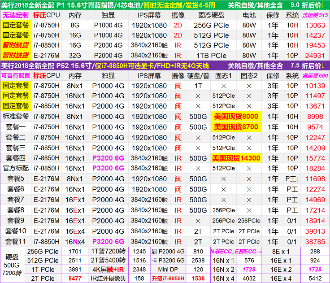Select the price 15774

pos(315,158)
